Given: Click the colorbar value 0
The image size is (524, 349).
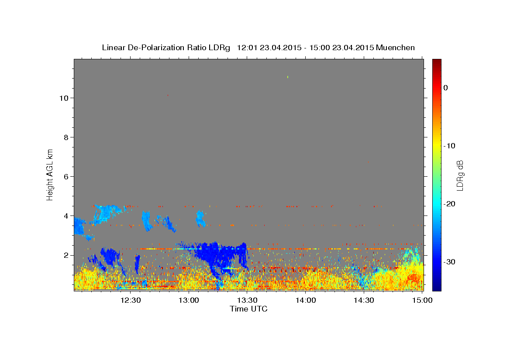Looking at the screenshot, I should 446,88.
